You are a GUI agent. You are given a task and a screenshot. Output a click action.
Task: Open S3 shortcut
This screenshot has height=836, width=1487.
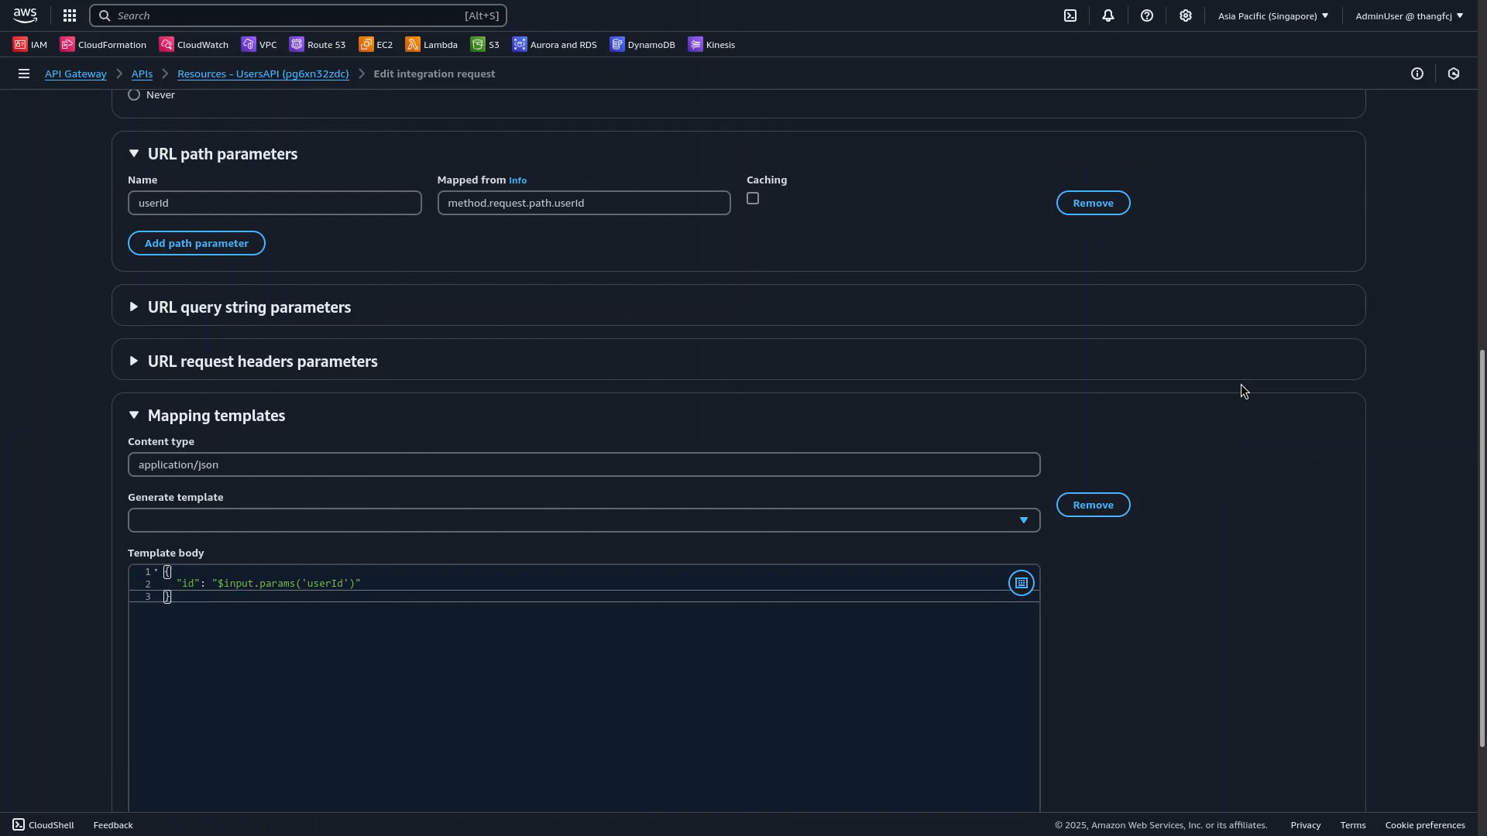pos(485,44)
